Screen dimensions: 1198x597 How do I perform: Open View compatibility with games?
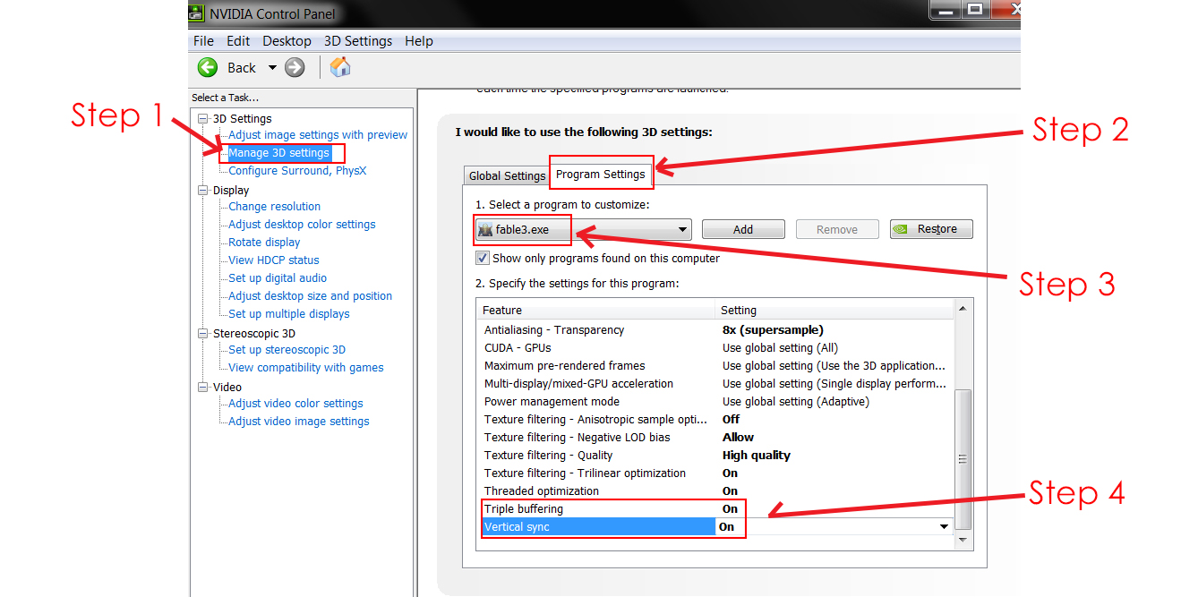[305, 368]
